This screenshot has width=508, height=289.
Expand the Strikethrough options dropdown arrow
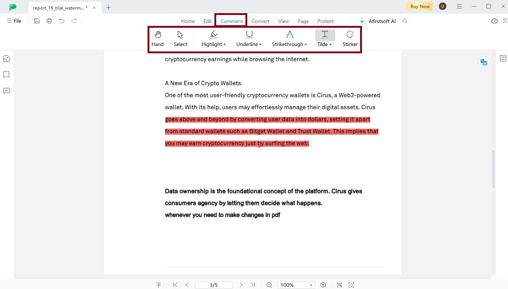(x=306, y=45)
